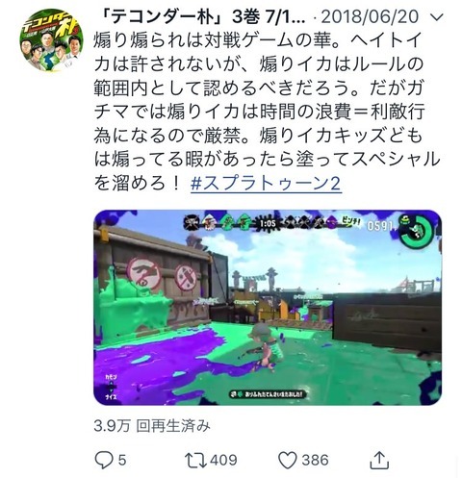462x478 pixels.
Task: Open the tweet date 2018/06/20
Action: (x=370, y=17)
